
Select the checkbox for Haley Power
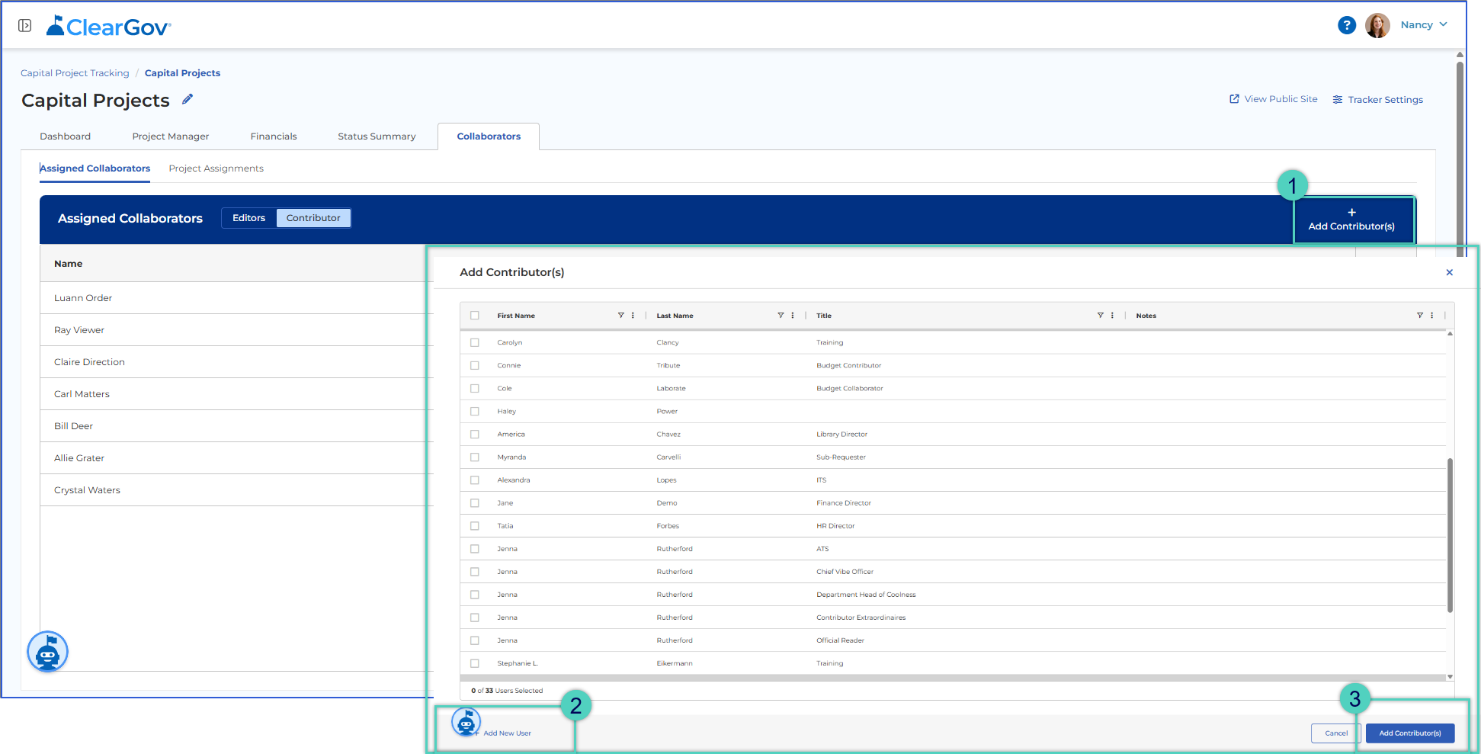click(475, 412)
